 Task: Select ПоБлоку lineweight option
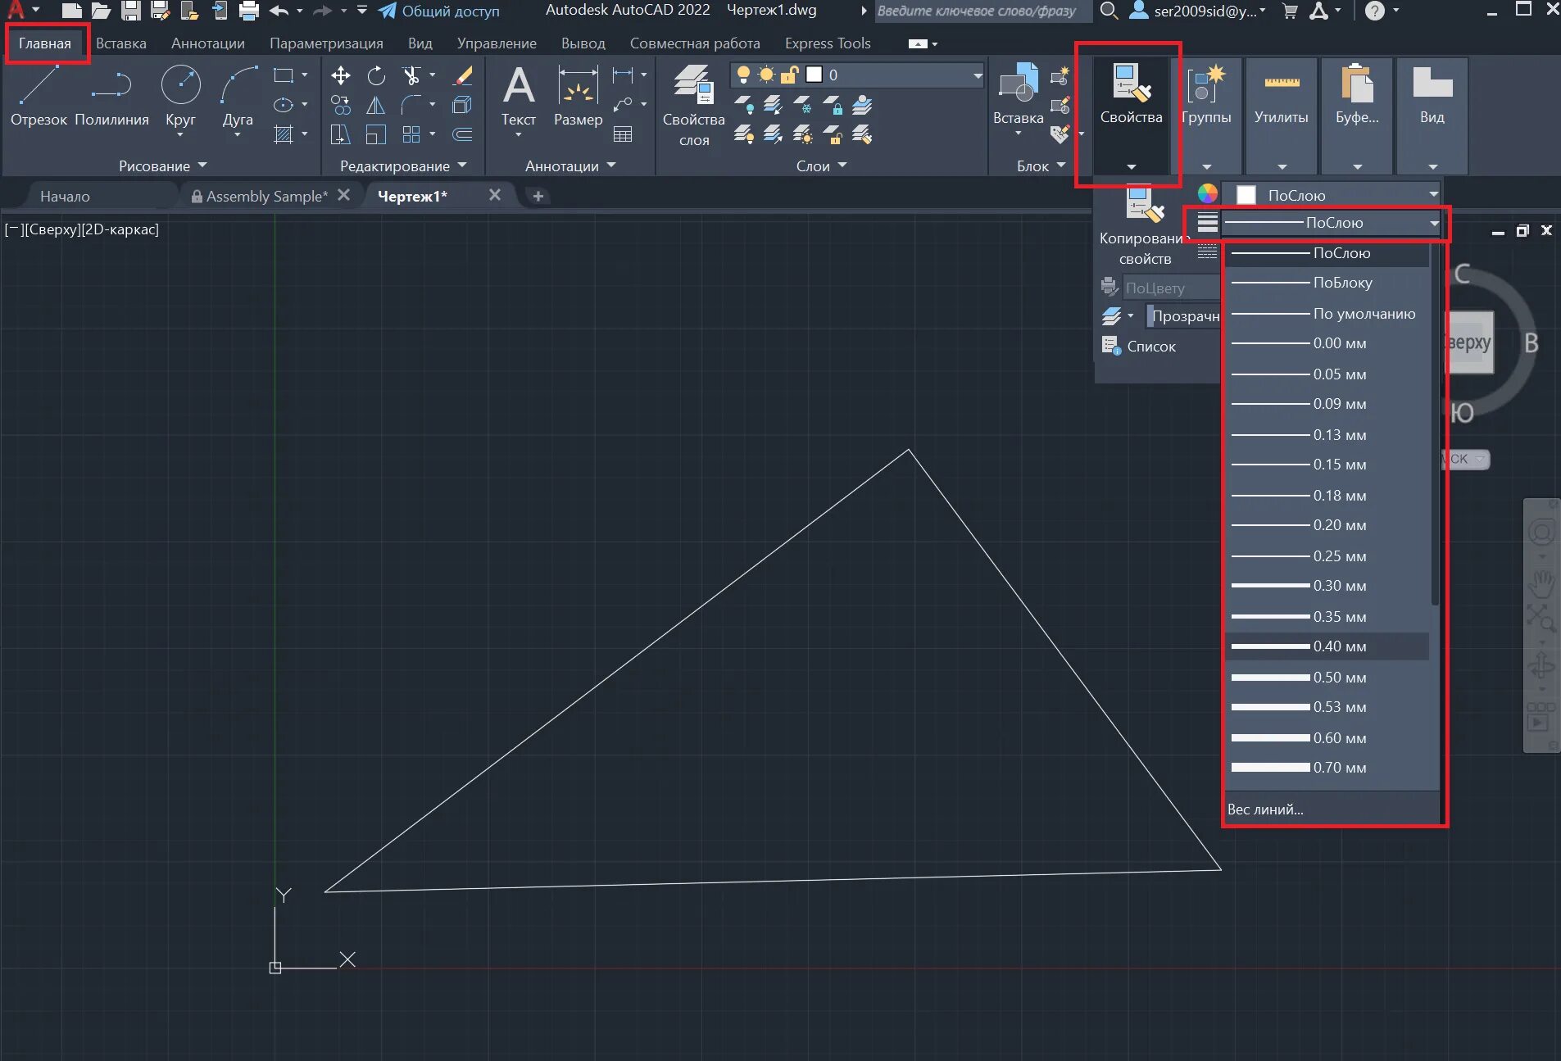pos(1327,283)
